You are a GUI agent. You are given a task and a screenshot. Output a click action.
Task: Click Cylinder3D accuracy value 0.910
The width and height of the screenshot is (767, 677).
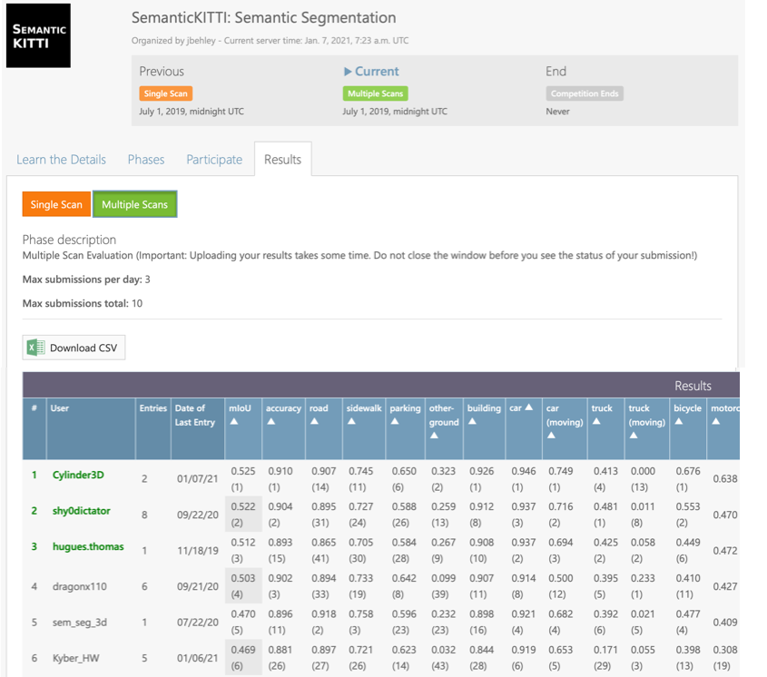click(280, 471)
